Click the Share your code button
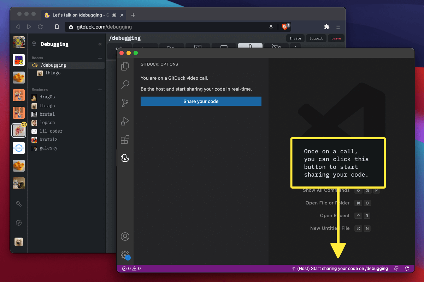Screen dimensions: 424x282 pyautogui.click(x=201, y=101)
